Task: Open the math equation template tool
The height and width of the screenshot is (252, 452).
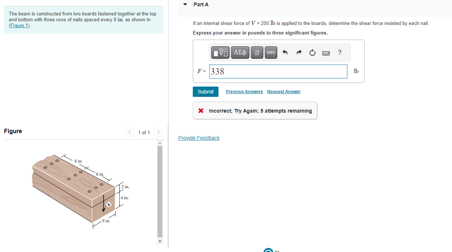Action: pos(220,52)
